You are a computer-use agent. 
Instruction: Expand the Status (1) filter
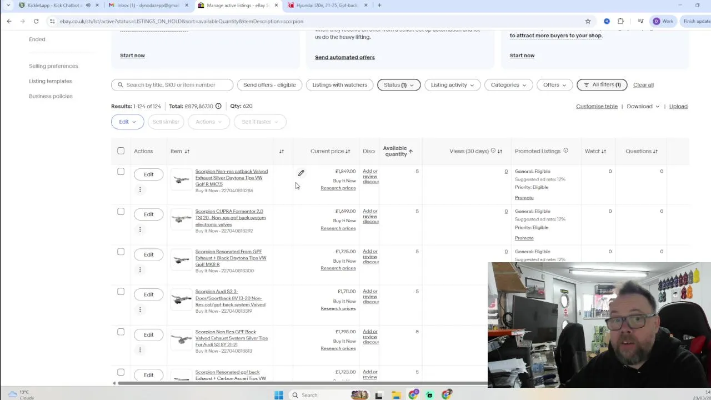(x=398, y=85)
